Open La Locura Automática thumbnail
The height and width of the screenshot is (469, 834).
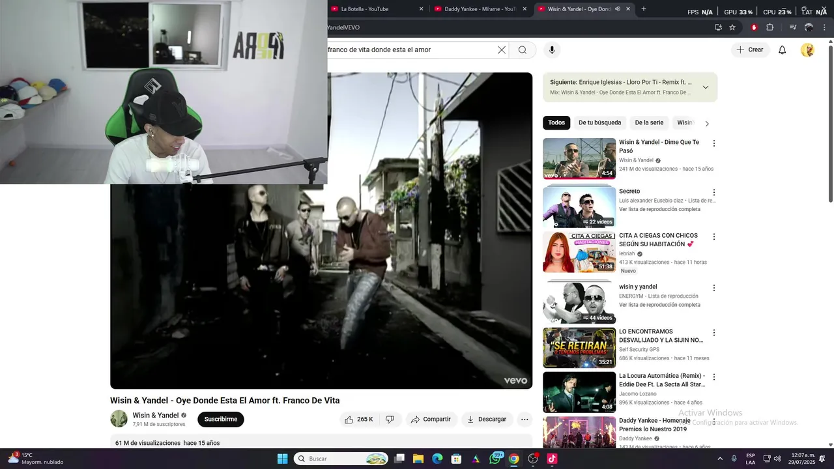[x=579, y=392]
